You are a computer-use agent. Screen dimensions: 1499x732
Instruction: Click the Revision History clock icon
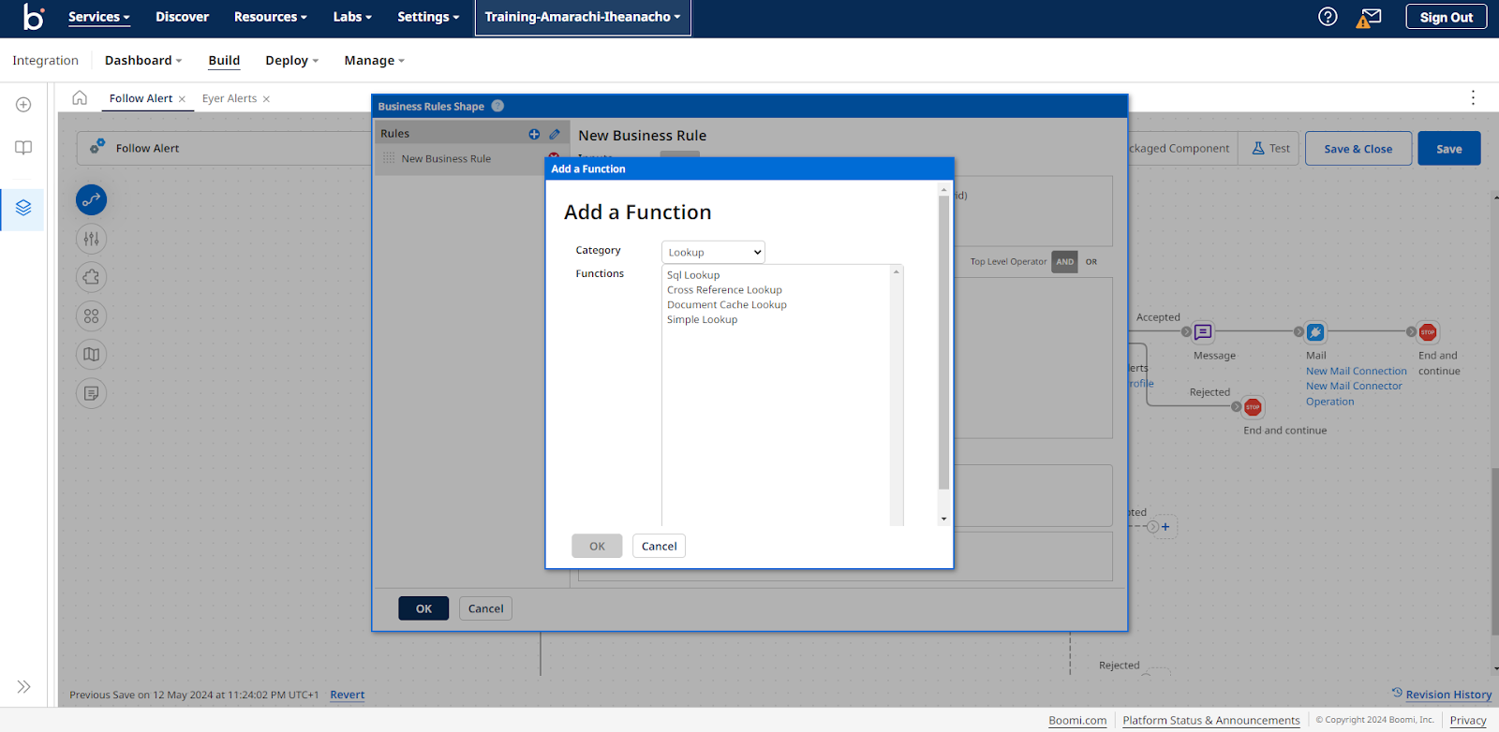(1397, 693)
